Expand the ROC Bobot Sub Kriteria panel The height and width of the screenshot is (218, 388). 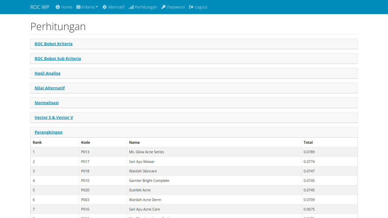58,59
